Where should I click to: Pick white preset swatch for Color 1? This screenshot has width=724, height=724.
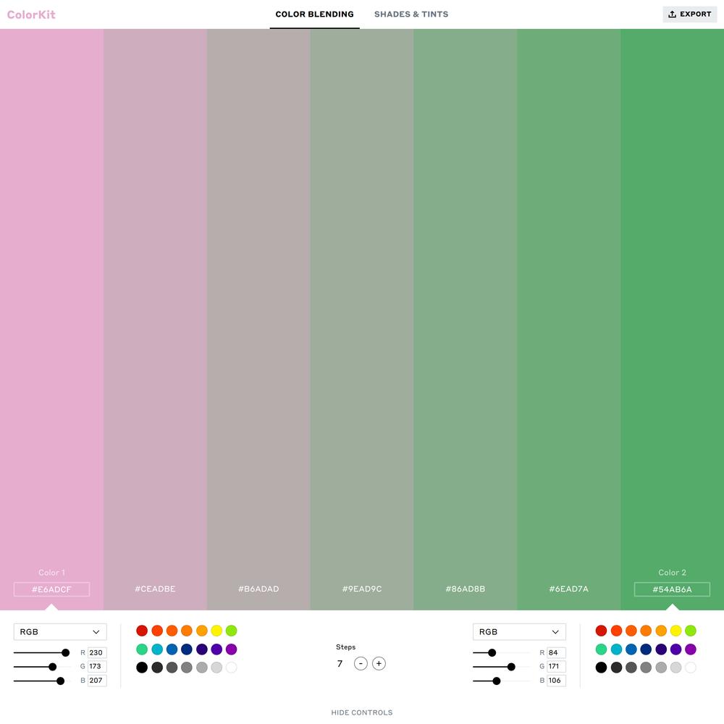point(232,668)
